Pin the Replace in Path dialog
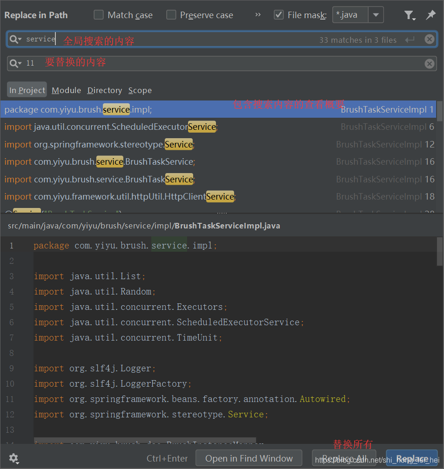The image size is (444, 469). (431, 15)
